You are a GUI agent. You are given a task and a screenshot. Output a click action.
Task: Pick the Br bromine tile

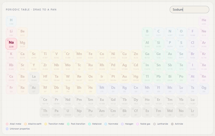193,55
